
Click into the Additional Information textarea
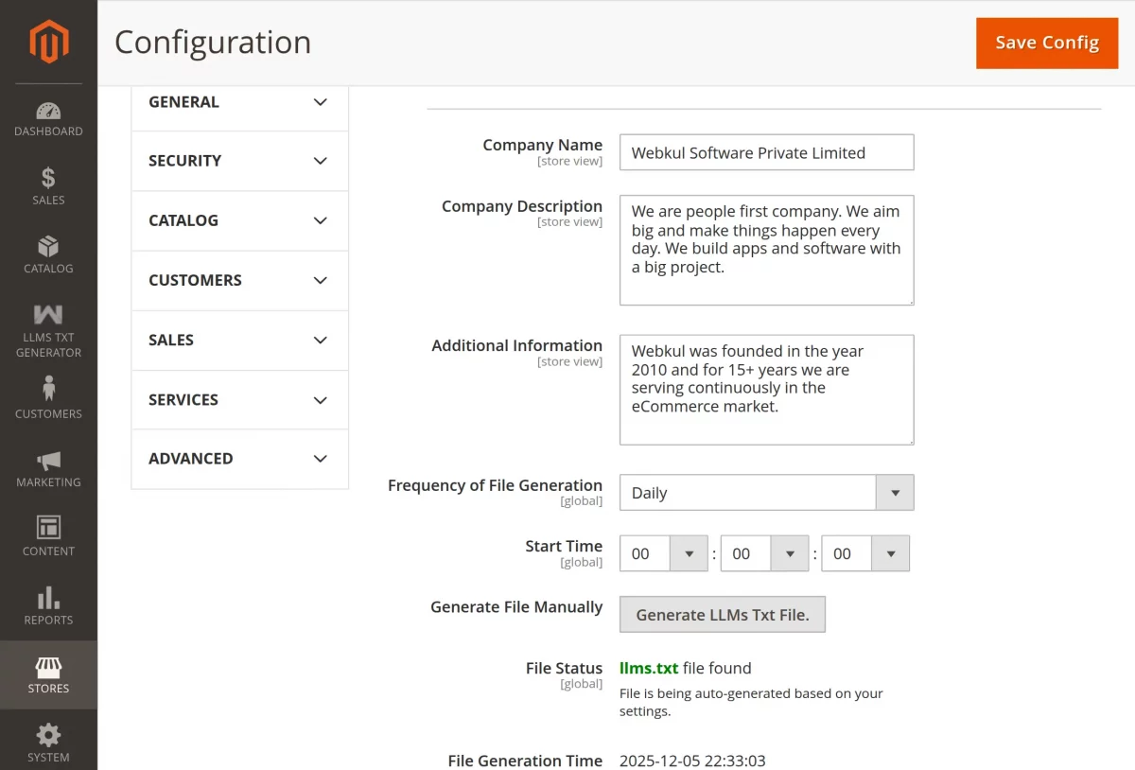point(766,389)
